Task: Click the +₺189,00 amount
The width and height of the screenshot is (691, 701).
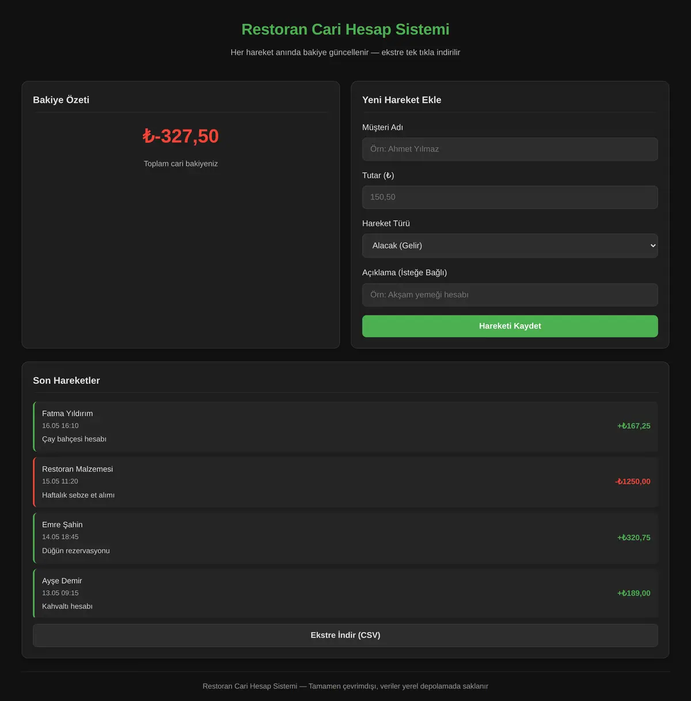Action: click(x=633, y=593)
